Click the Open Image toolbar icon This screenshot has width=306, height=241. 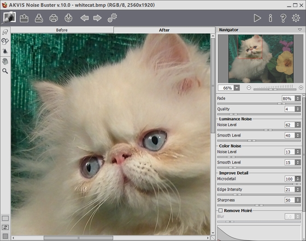[24, 18]
